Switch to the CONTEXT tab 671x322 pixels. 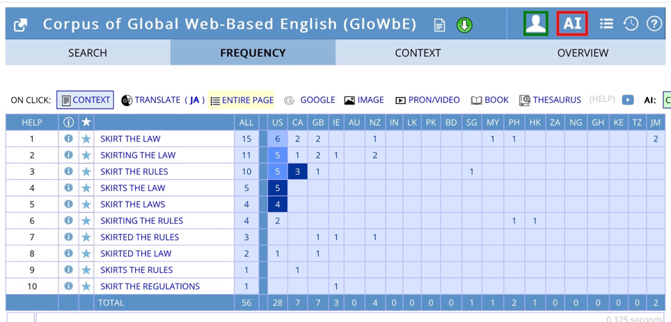pyautogui.click(x=418, y=53)
